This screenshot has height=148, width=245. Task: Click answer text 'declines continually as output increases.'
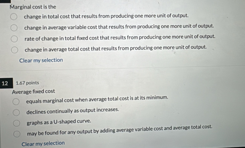point(73,110)
